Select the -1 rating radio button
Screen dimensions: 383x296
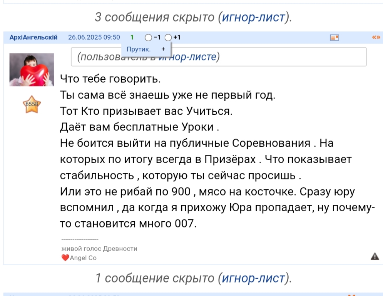tap(149, 38)
